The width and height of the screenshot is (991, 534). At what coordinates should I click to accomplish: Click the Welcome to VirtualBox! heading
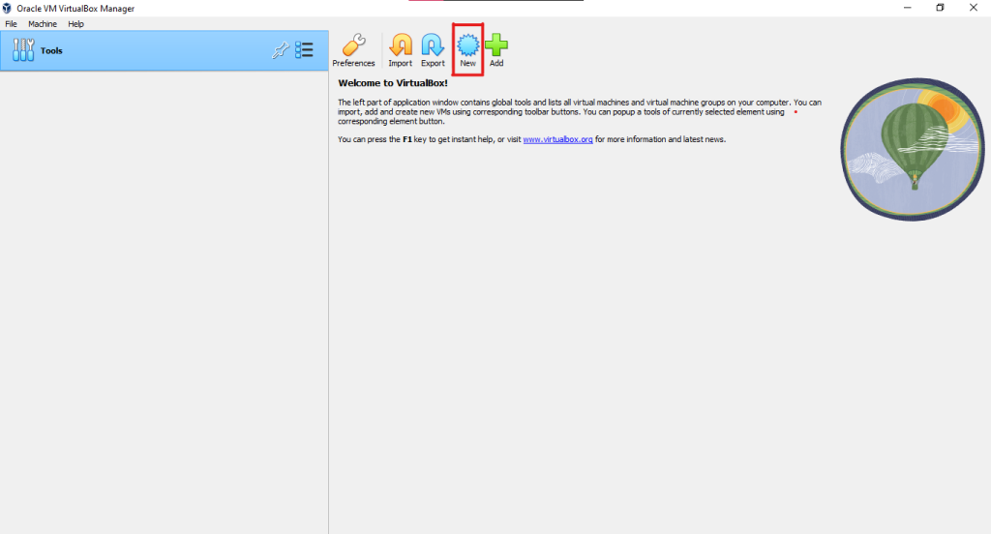tap(393, 83)
